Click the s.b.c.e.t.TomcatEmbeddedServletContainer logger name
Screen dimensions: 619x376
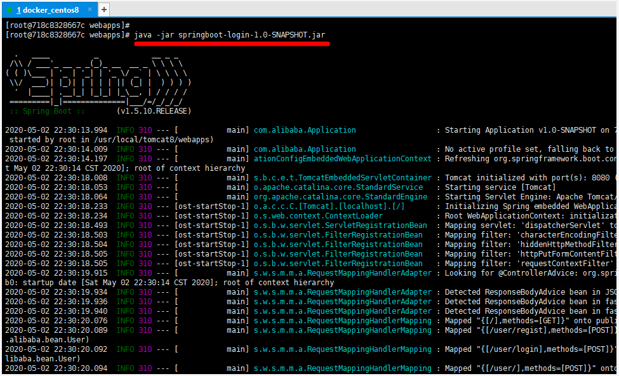[x=343, y=178]
